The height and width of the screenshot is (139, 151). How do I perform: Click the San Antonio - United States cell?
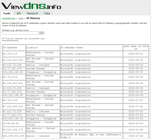pyautogui.click(x=41, y=130)
